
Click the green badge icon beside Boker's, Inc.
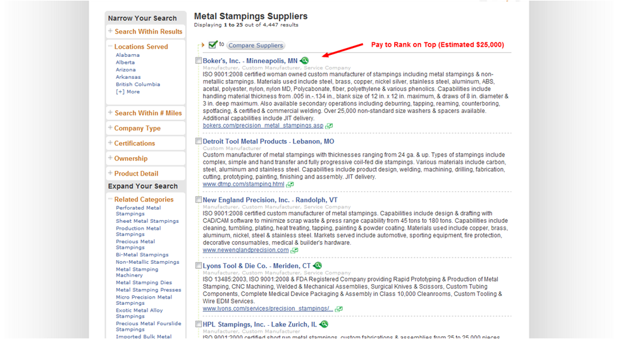(304, 61)
